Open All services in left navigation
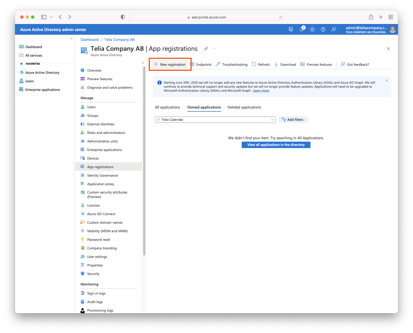This screenshot has height=333, width=413. 34,55
